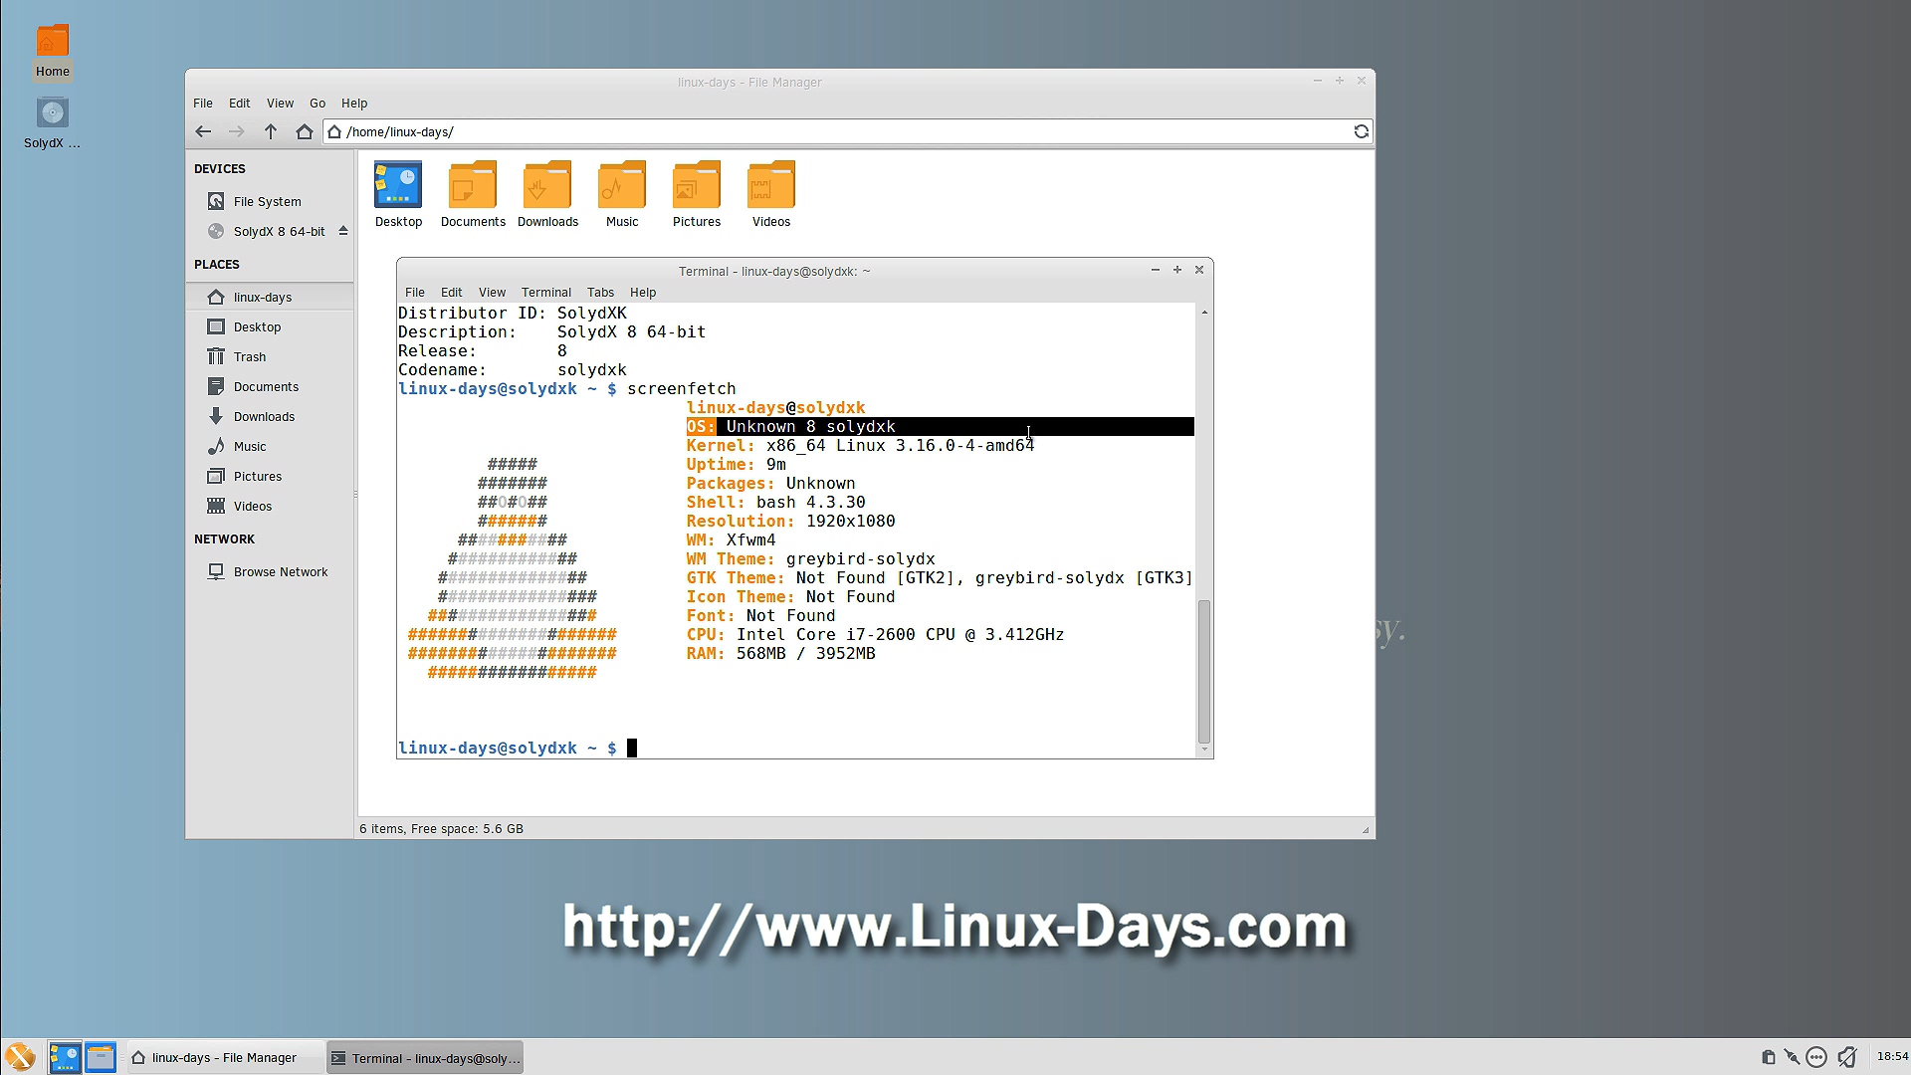Eject the SolydX 8 64-bit volume
1911x1075 pixels.
click(x=343, y=231)
